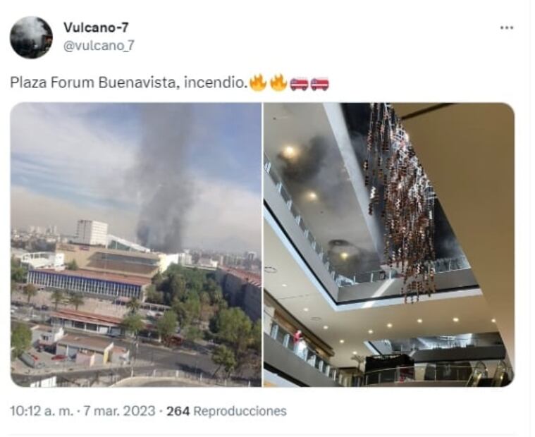Click the first fire emoji

pyautogui.click(x=258, y=82)
